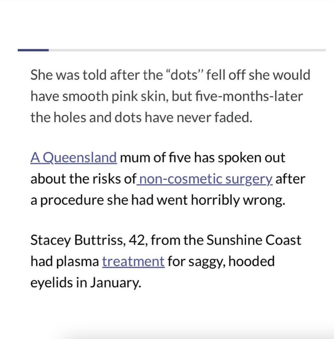Click the words "Sunshine Coast"
This screenshot has width=334, height=339.
pyautogui.click(x=254, y=240)
